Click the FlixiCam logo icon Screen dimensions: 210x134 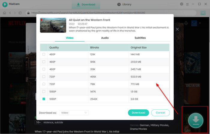click(5, 5)
